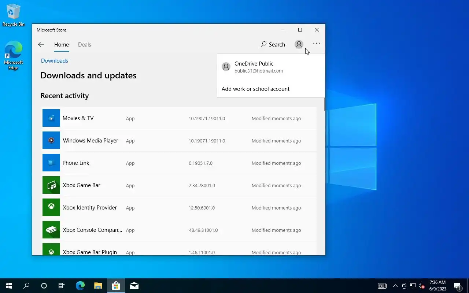Click version 12.50.6001.0 text
The width and height of the screenshot is (469, 293).
coord(202,208)
